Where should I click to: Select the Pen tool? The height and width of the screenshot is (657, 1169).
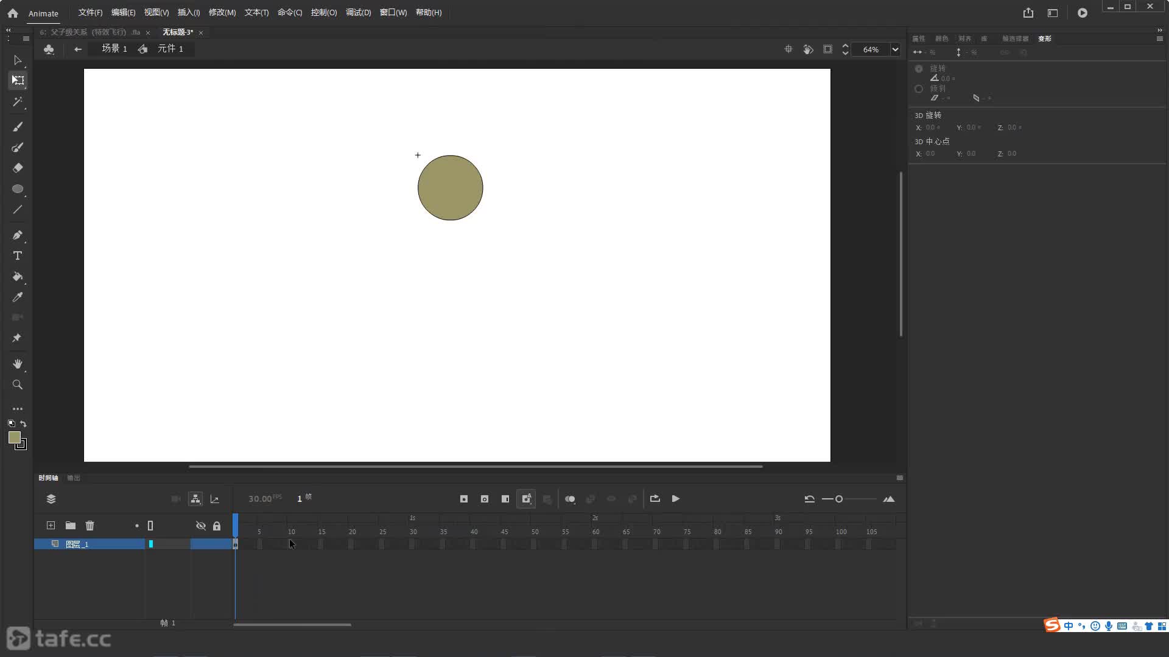tap(18, 235)
